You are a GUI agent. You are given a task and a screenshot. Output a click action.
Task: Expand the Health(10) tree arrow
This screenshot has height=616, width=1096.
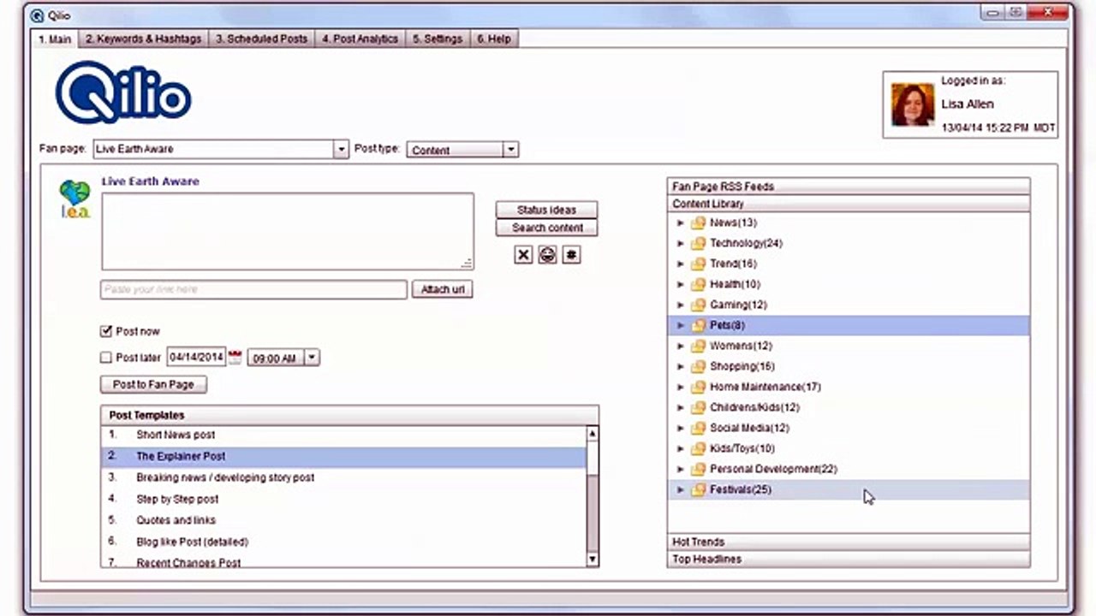click(681, 285)
